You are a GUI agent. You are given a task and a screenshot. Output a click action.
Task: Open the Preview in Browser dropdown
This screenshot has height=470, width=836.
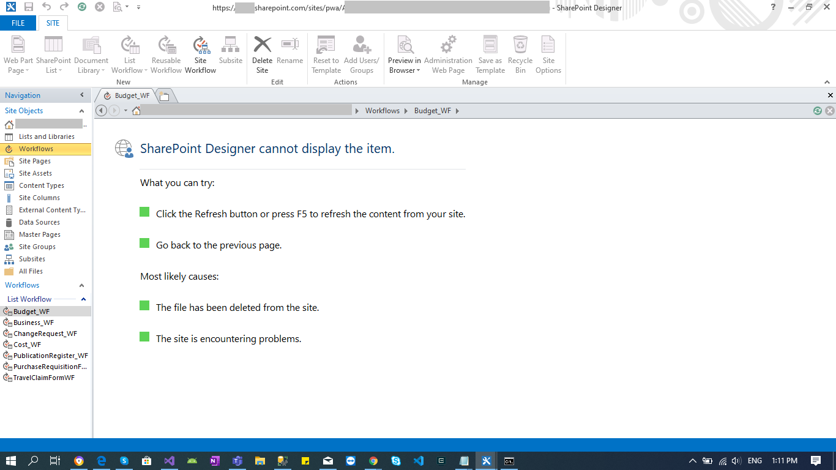[405, 54]
